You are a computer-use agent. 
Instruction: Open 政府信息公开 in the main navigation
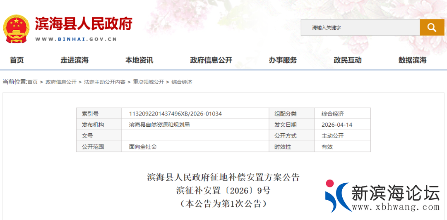click(211, 60)
